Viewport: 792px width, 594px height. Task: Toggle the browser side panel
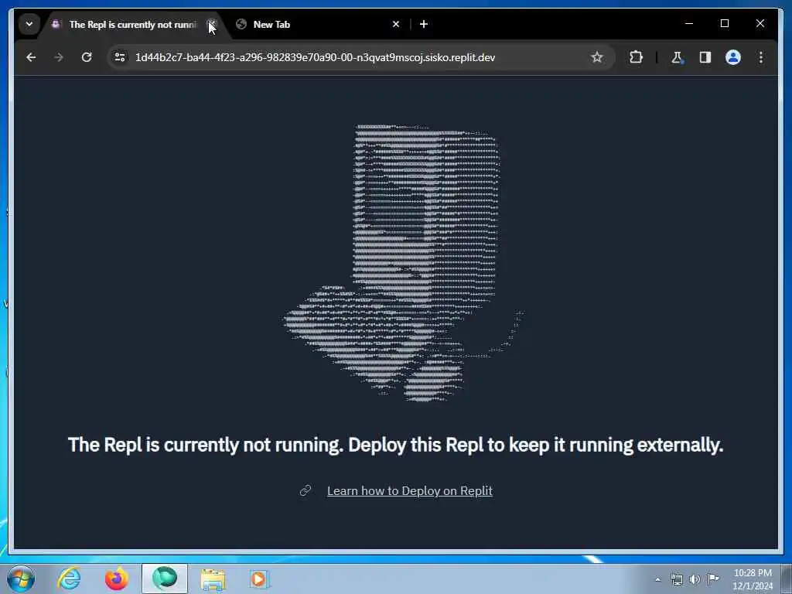point(705,57)
